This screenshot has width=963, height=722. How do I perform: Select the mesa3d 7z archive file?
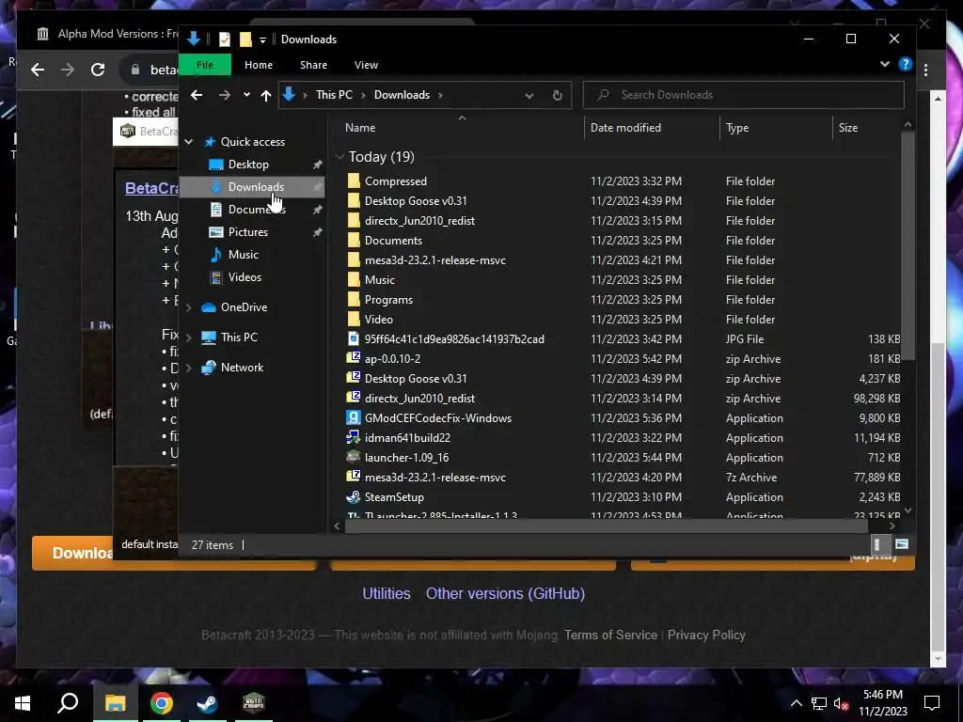434,477
